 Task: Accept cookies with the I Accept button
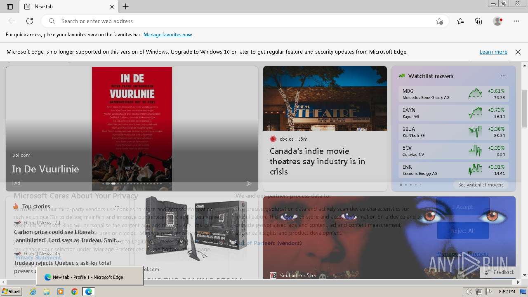(x=463, y=207)
